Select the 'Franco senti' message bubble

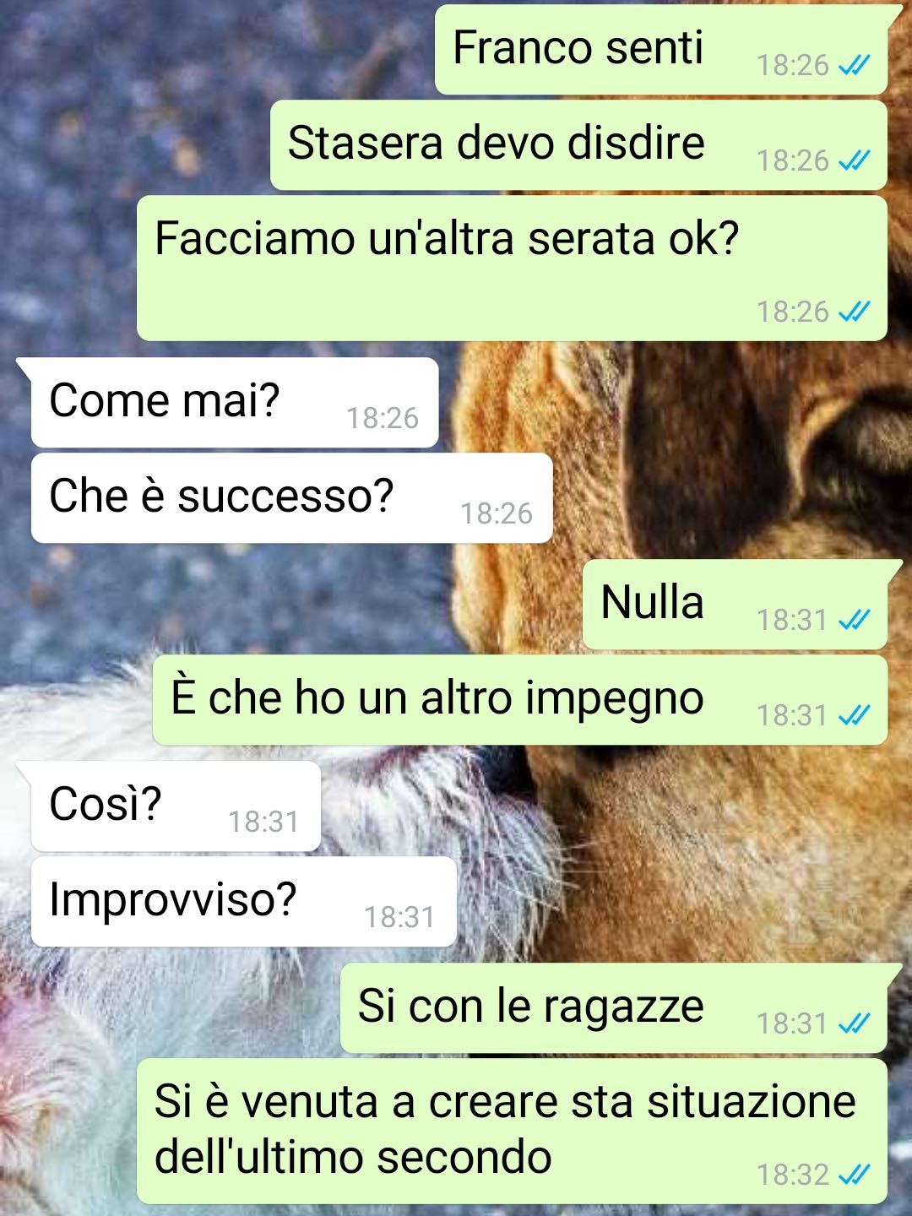pos(661,50)
